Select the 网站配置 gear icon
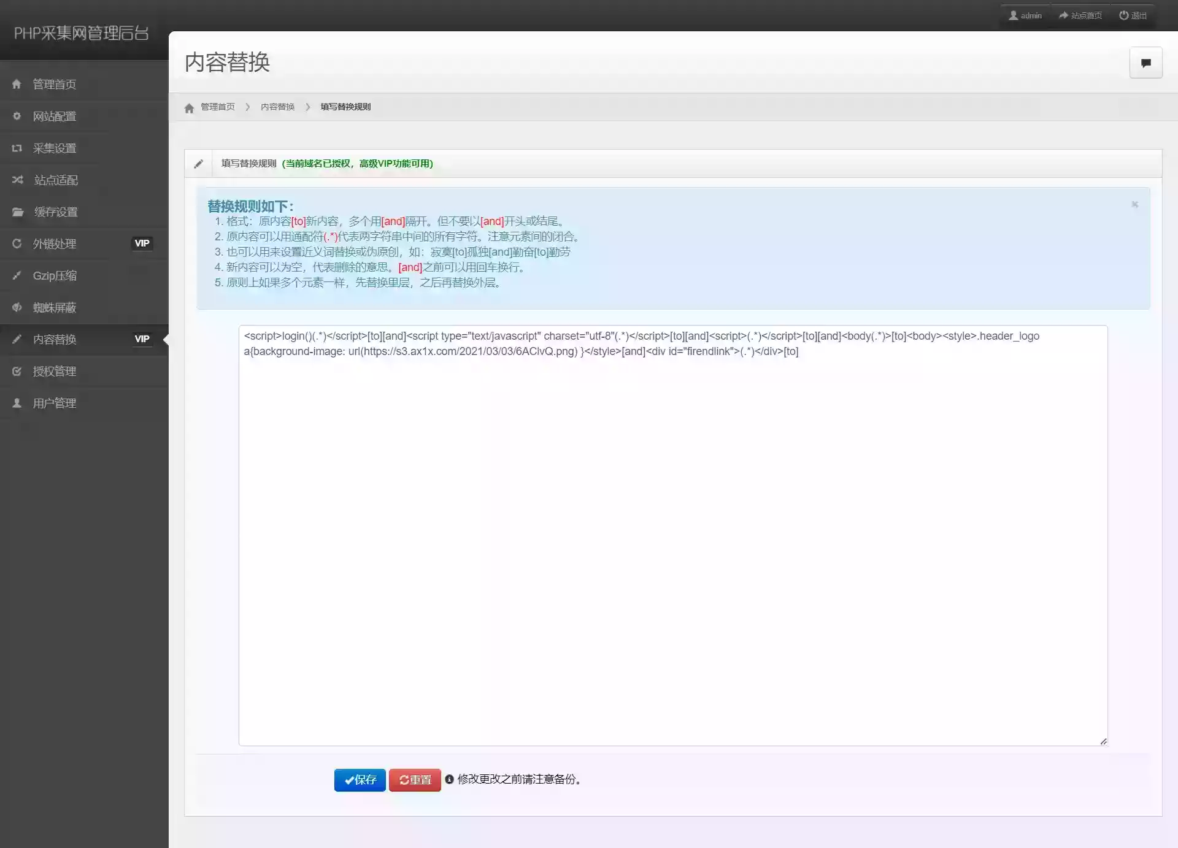 tap(17, 116)
